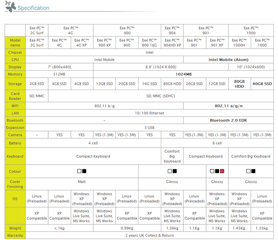Select the red colour swatch in Colour row
This screenshot has width=278, height=240.
click(222, 171)
